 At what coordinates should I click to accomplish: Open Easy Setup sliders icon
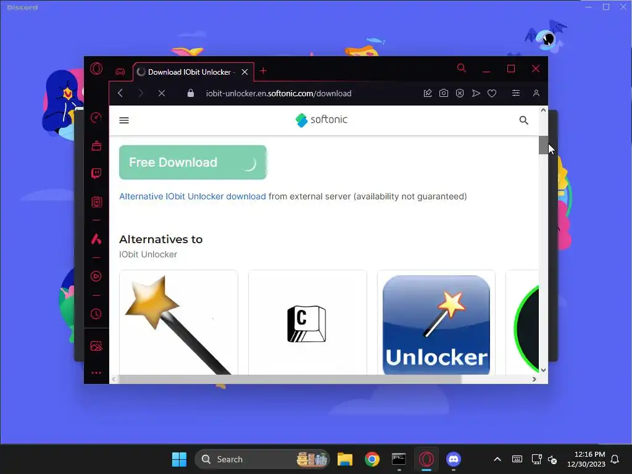516,93
